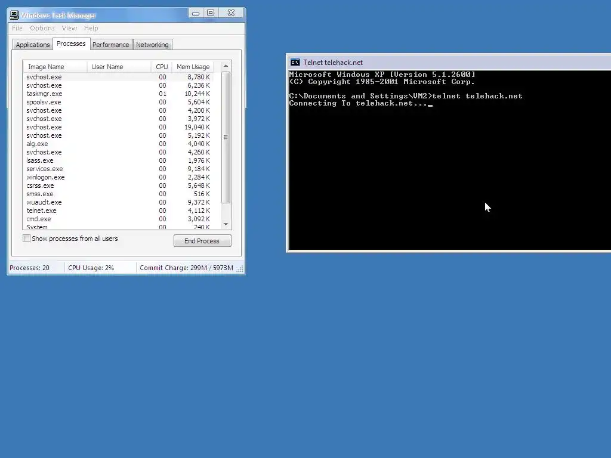Maximize the Windows Task Manager window
Image resolution: width=611 pixels, height=458 pixels.
[x=211, y=13]
